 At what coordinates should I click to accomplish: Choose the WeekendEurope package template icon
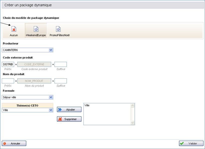[36, 29]
